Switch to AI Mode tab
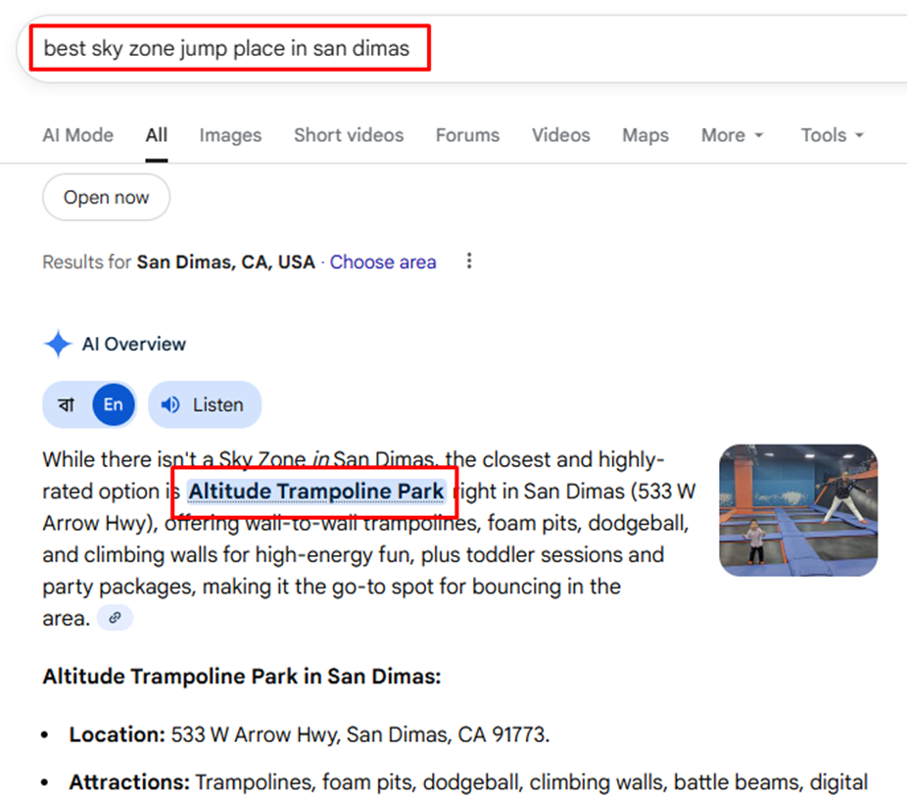 78,135
